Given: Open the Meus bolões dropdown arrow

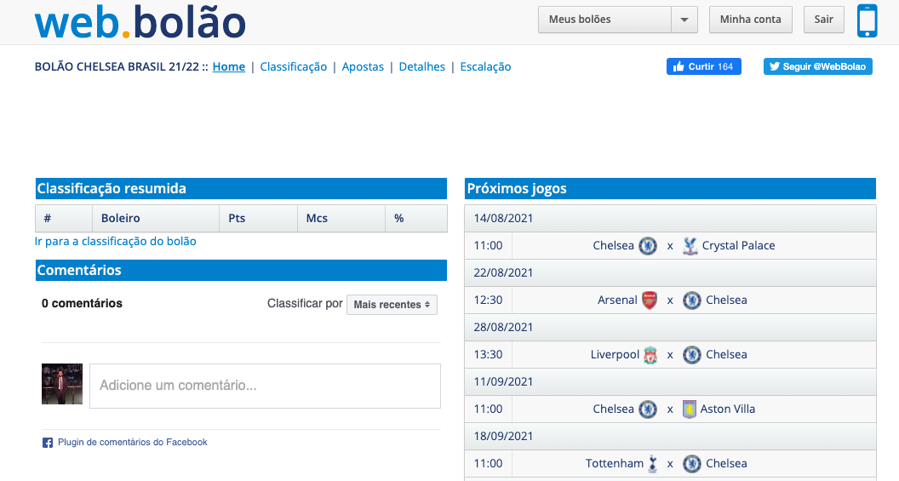Looking at the screenshot, I should point(684,20).
